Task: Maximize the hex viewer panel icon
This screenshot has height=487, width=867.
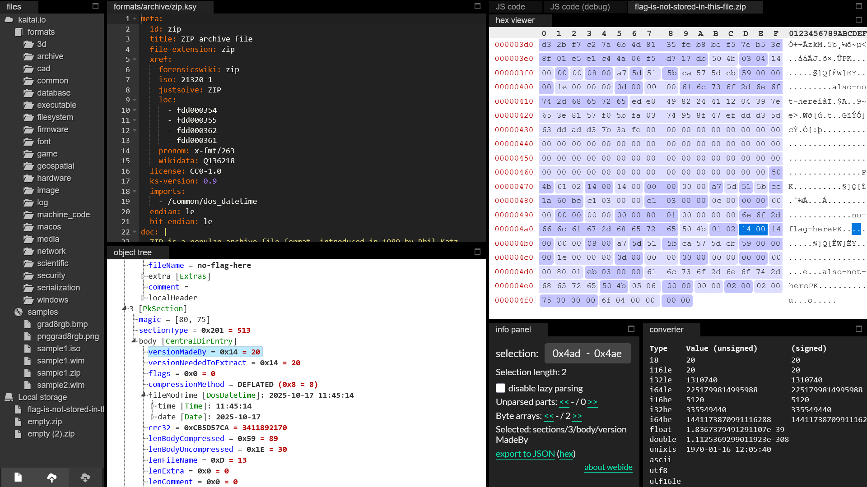Action: click(859, 20)
